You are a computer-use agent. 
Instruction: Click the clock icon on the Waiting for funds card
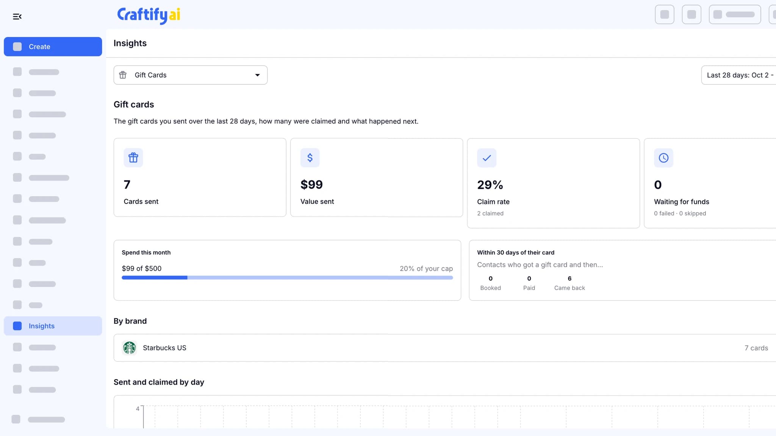(x=663, y=158)
